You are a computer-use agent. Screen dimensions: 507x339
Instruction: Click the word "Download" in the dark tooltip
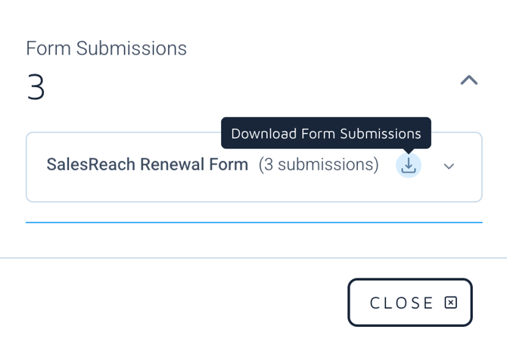[263, 133]
